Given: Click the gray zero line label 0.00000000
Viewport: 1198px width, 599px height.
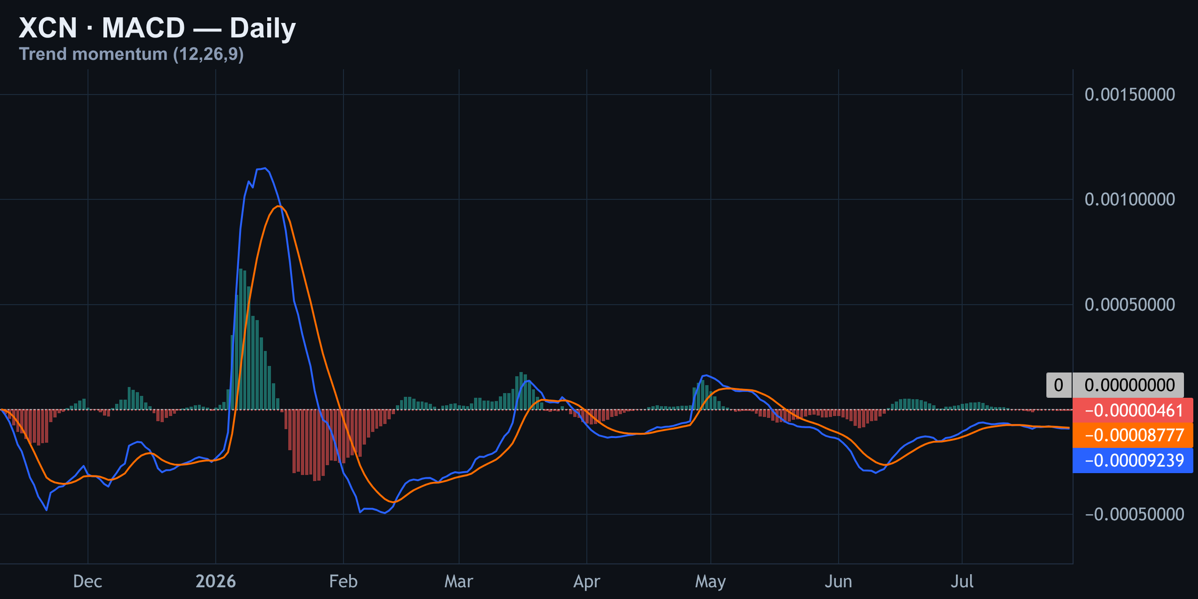Looking at the screenshot, I should click(x=1128, y=385).
